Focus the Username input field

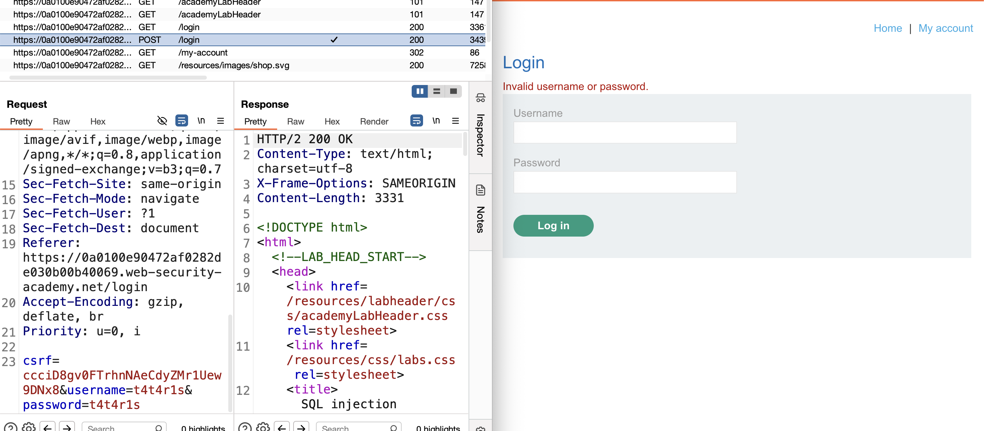tap(625, 133)
